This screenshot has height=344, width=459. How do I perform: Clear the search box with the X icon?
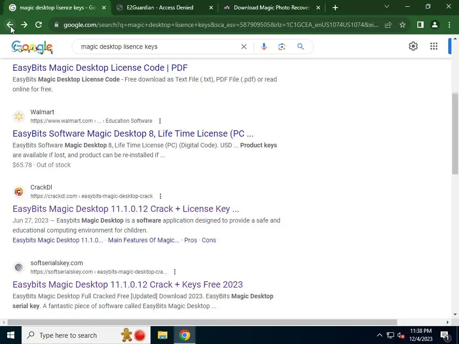[243, 47]
